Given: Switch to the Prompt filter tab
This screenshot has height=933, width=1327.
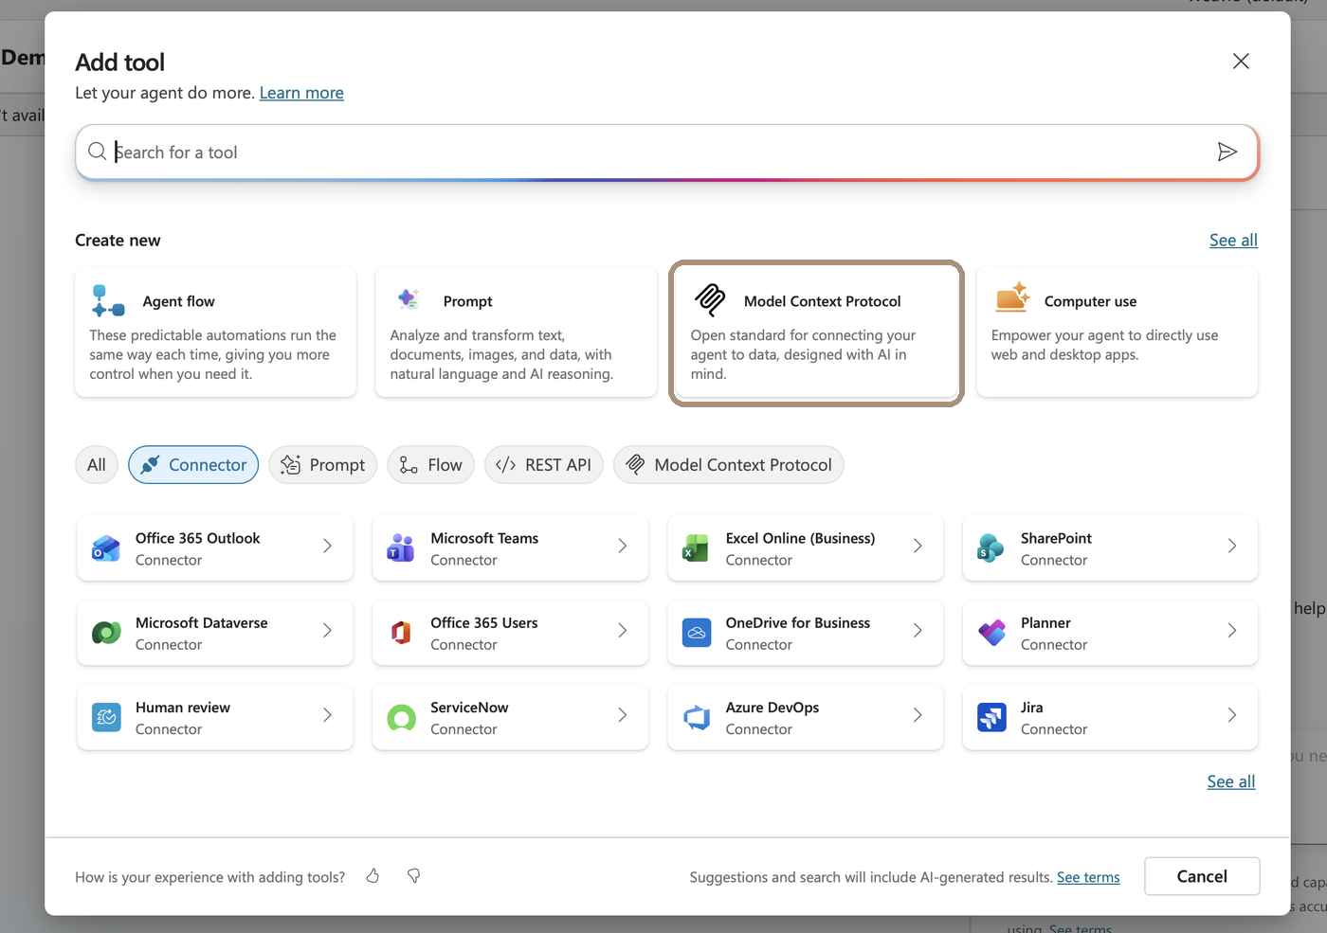Looking at the screenshot, I should pos(323,465).
